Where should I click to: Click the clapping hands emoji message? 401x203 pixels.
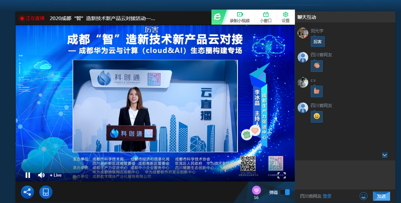tap(317, 66)
